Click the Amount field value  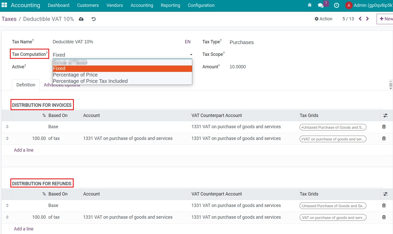tap(237, 67)
